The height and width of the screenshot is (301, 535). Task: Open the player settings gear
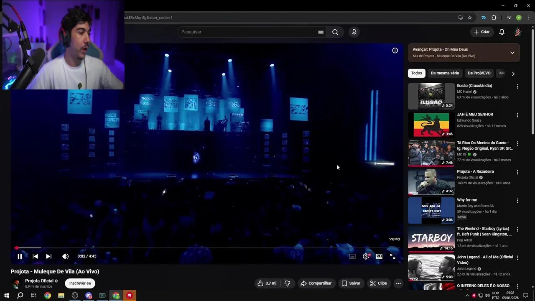(x=366, y=256)
